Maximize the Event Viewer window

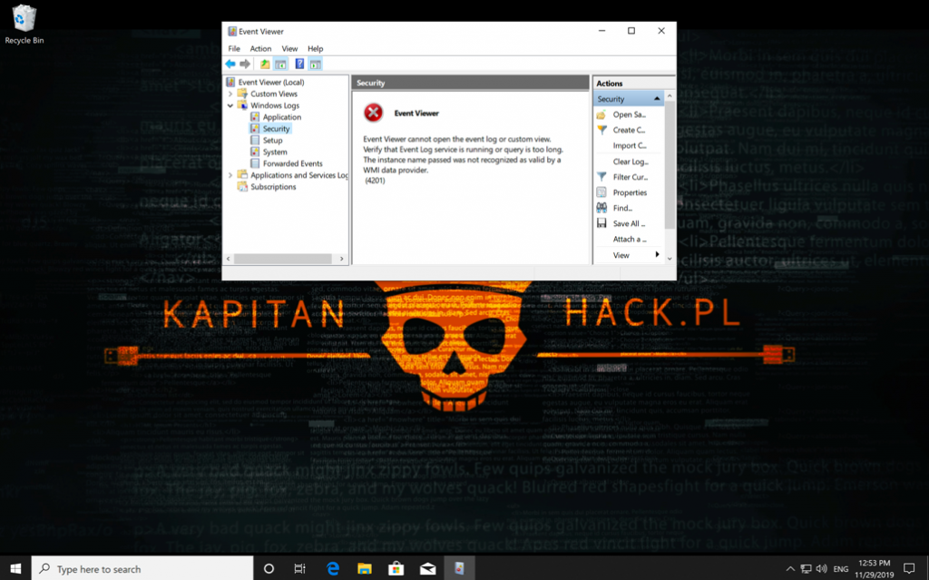tap(631, 31)
